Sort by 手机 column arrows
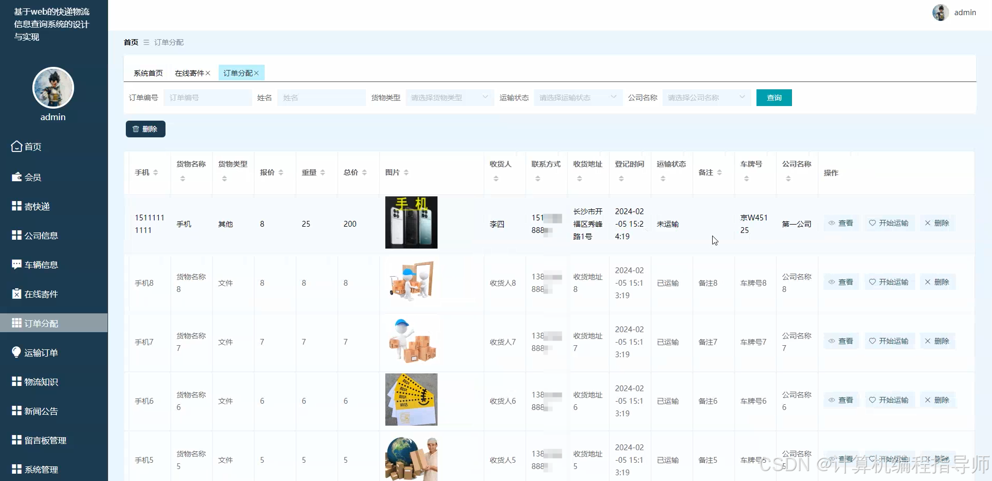992x481 pixels. (156, 173)
